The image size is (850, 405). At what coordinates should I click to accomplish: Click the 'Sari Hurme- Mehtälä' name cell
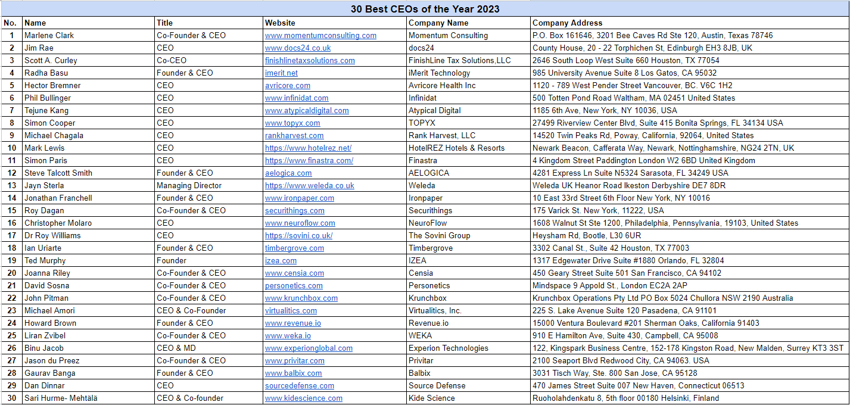click(x=88, y=398)
